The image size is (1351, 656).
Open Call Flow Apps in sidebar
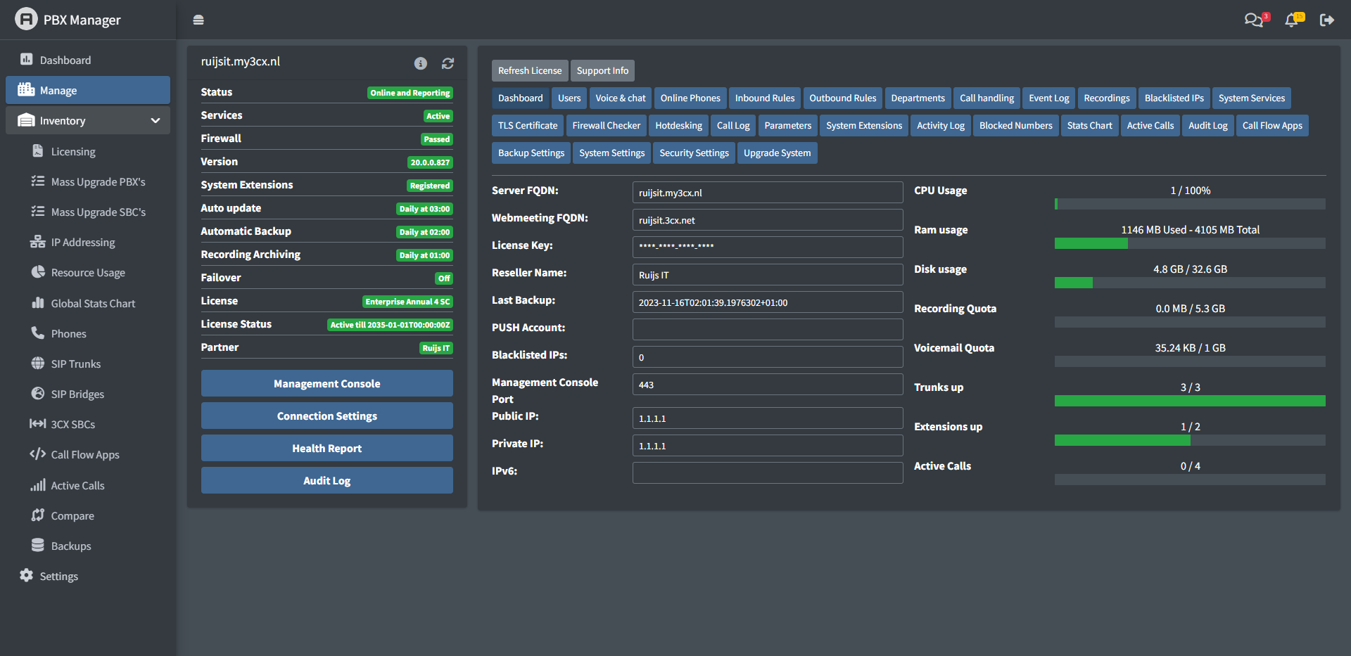84,454
